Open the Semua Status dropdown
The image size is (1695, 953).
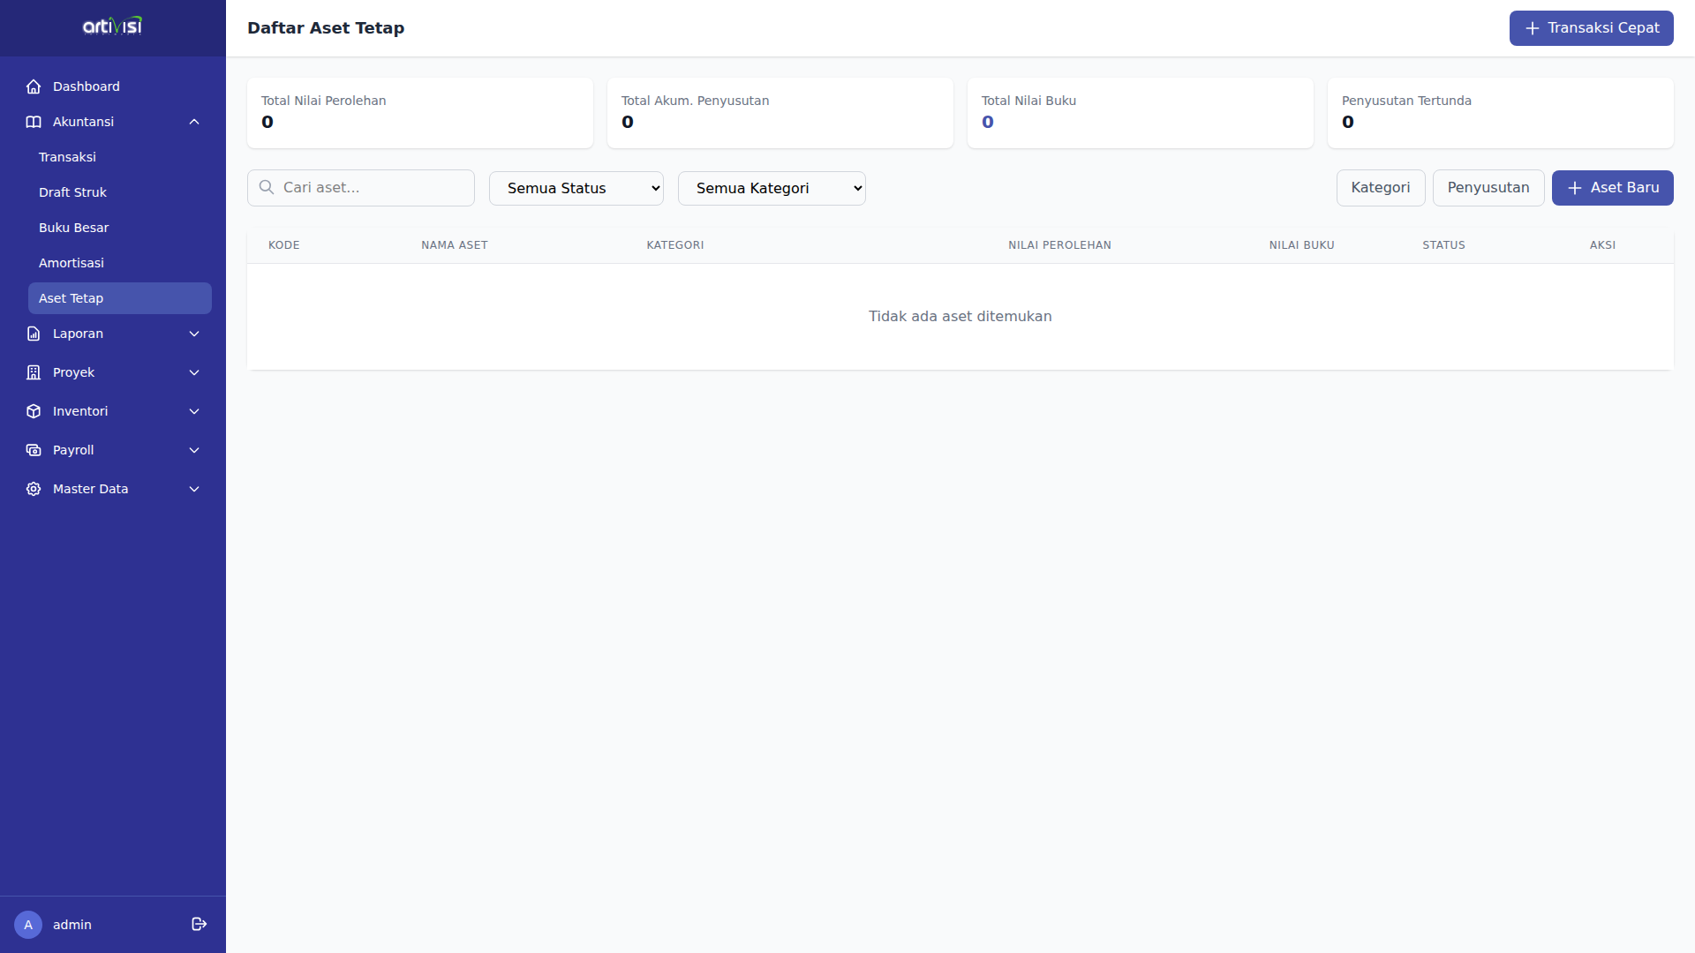[x=576, y=188]
